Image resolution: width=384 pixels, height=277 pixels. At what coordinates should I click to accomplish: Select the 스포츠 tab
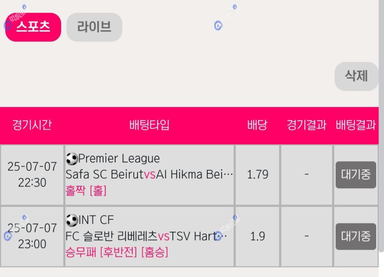[x=33, y=27]
